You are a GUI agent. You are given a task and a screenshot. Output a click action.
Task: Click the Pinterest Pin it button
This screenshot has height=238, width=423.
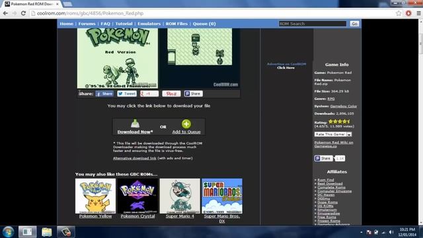pos(171,94)
